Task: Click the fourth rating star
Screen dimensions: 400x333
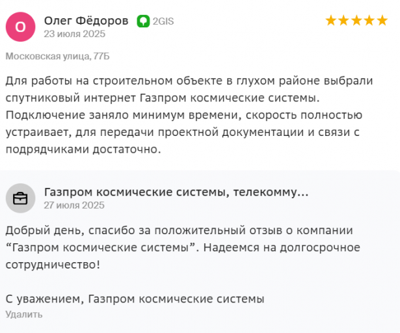Action: [369, 20]
